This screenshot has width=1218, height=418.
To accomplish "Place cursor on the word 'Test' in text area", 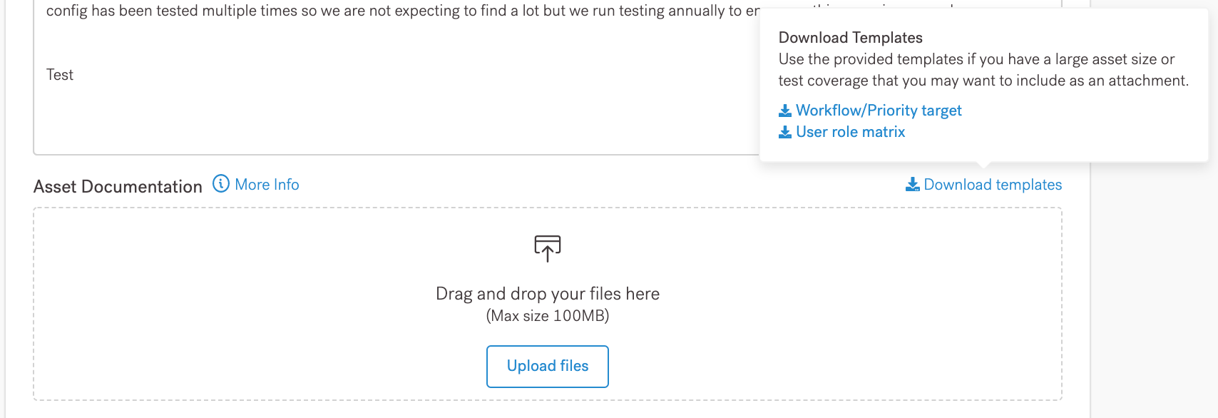I will coord(60,75).
